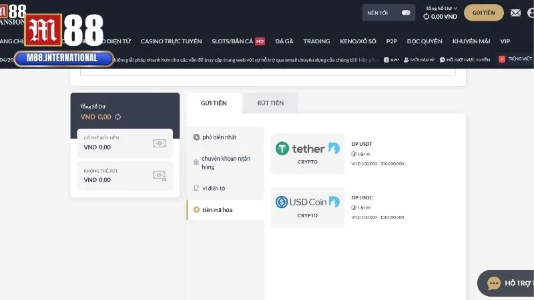The height and width of the screenshot is (300, 534).
Task: Click the MỜI BẠN BÈ invite link
Action: point(419,60)
